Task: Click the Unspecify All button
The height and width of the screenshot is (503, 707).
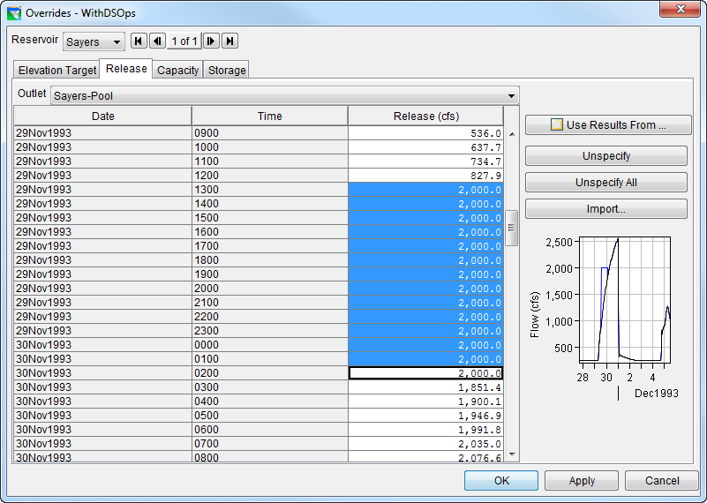Action: (606, 183)
